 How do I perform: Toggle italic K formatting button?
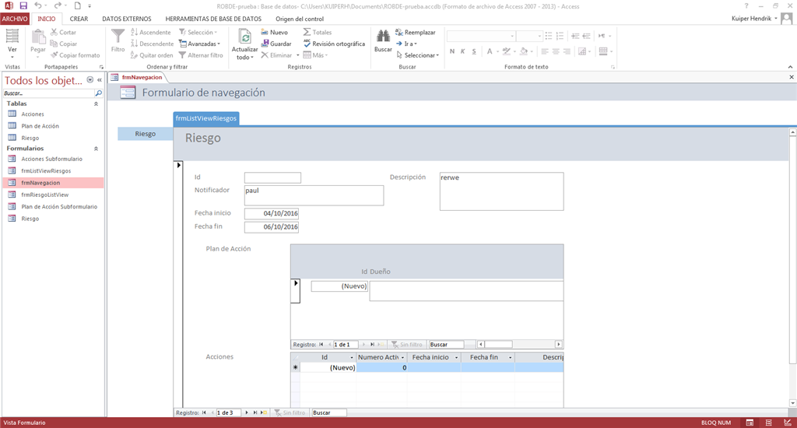click(462, 51)
